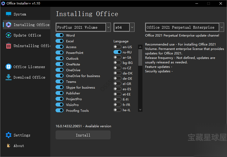
Task: Disable Skype for business switch
Action: pos(60,87)
